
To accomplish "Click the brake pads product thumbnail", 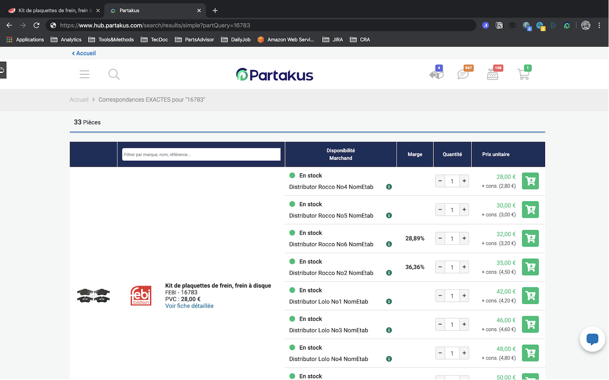I will coord(93,295).
